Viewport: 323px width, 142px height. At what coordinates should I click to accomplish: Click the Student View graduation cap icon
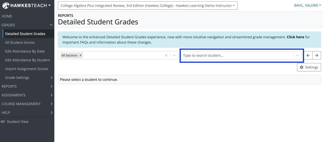(x=3, y=122)
